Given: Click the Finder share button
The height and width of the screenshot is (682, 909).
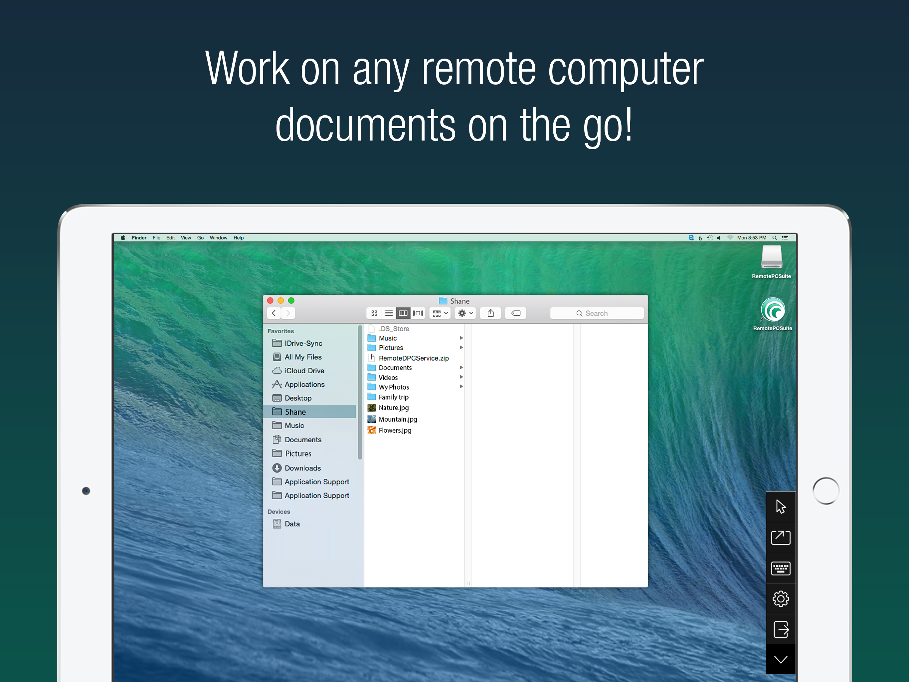Looking at the screenshot, I should 490,313.
